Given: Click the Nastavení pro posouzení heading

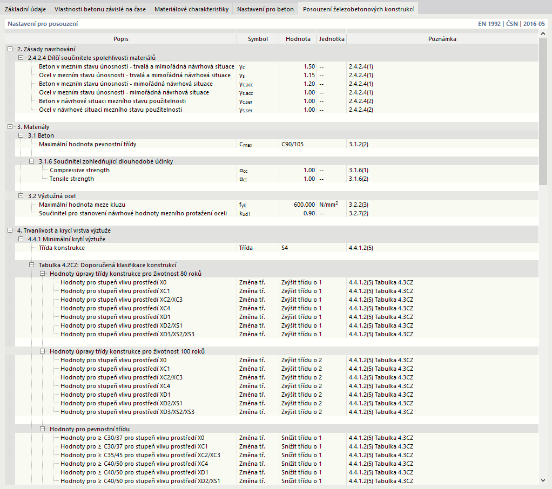Looking at the screenshot, I should point(43,24).
